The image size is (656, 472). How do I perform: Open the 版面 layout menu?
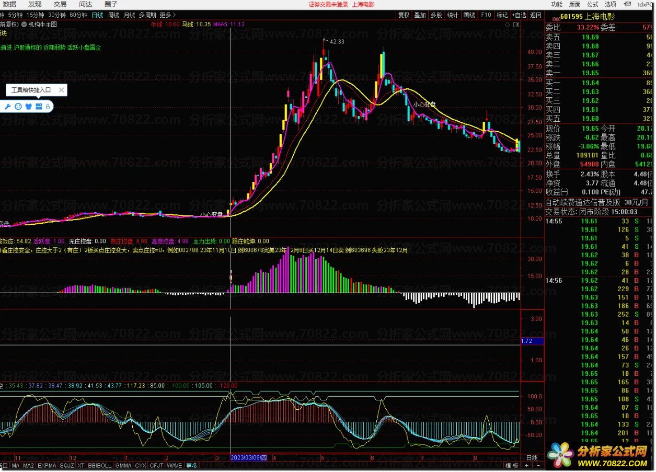click(575, 4)
